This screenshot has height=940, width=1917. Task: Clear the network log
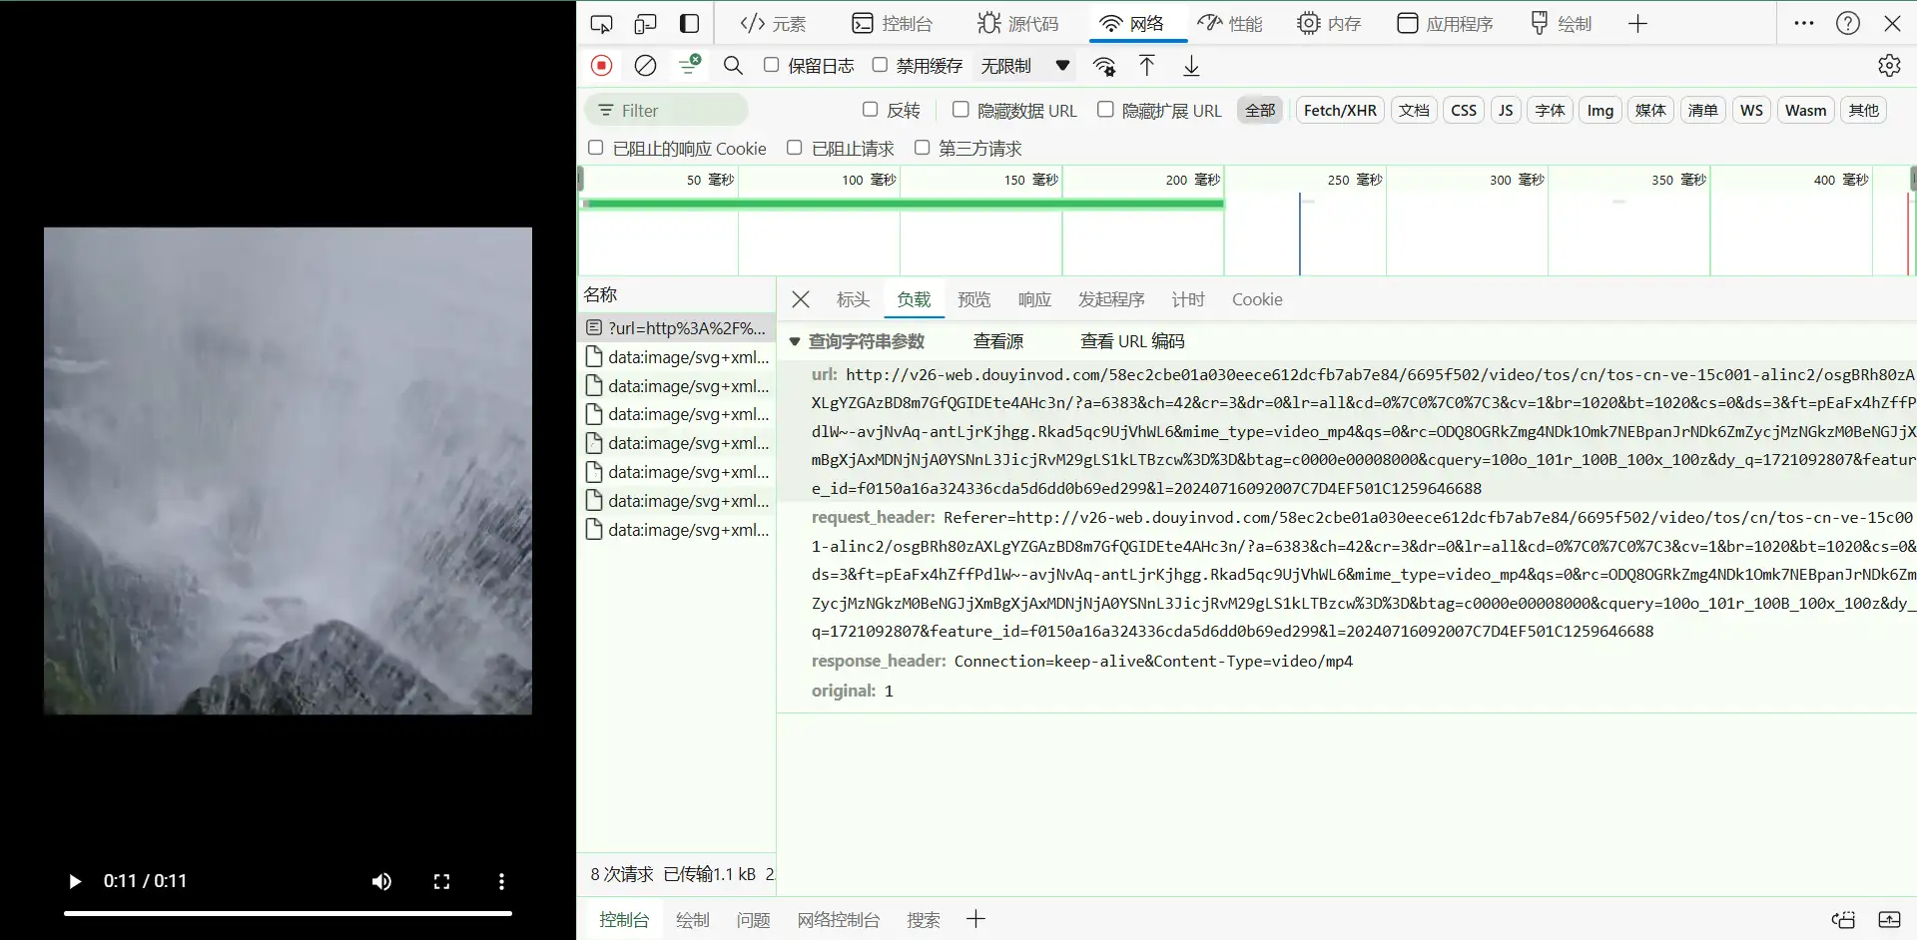coord(646,66)
